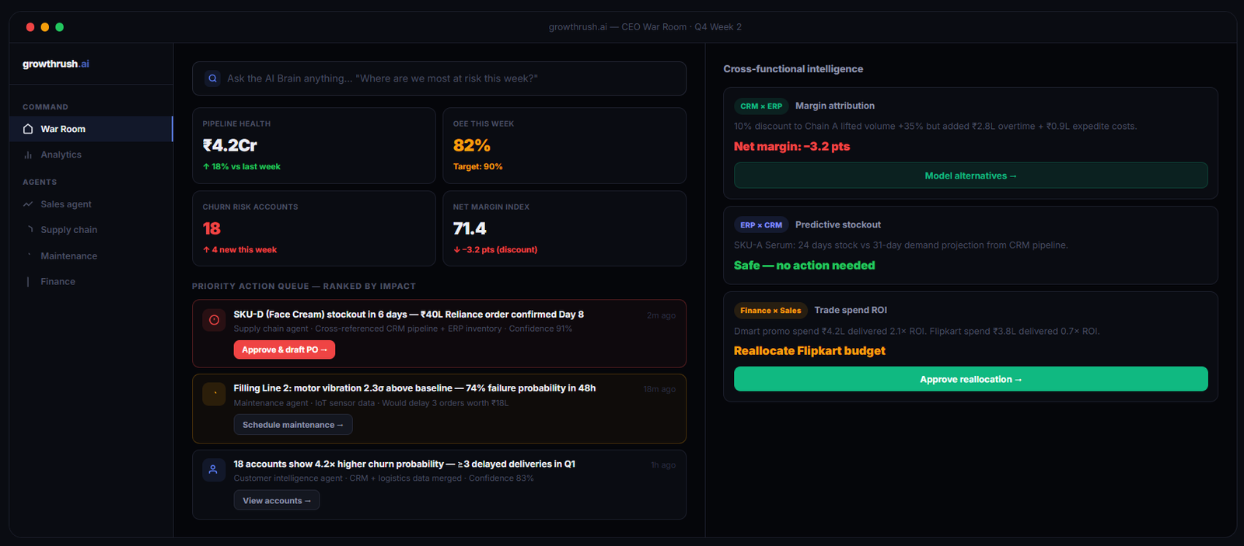Select Sales agent in the sidebar
Viewport: 1244px width, 546px height.
91,204
